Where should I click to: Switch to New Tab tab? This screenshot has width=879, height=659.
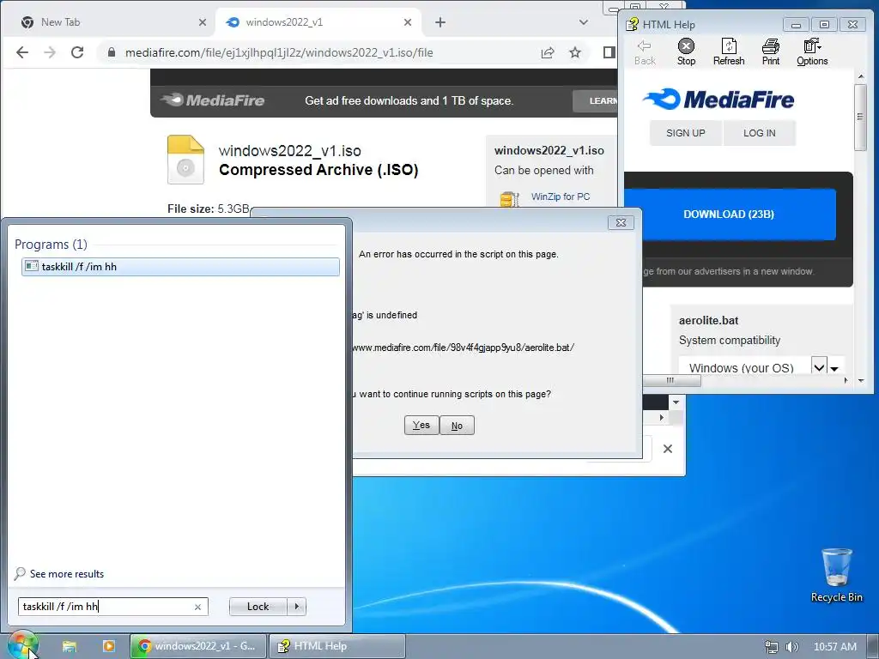click(x=106, y=22)
